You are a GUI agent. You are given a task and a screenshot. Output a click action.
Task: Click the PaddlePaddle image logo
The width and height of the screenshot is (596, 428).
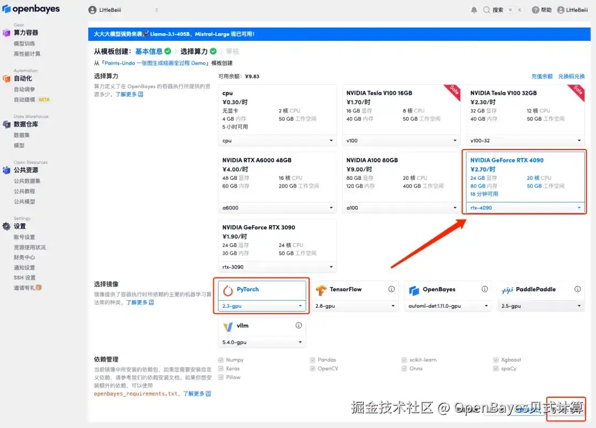tap(507, 290)
